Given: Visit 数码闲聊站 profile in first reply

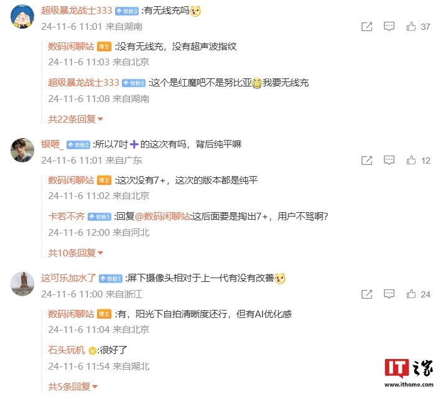Looking at the screenshot, I should click(x=71, y=47).
